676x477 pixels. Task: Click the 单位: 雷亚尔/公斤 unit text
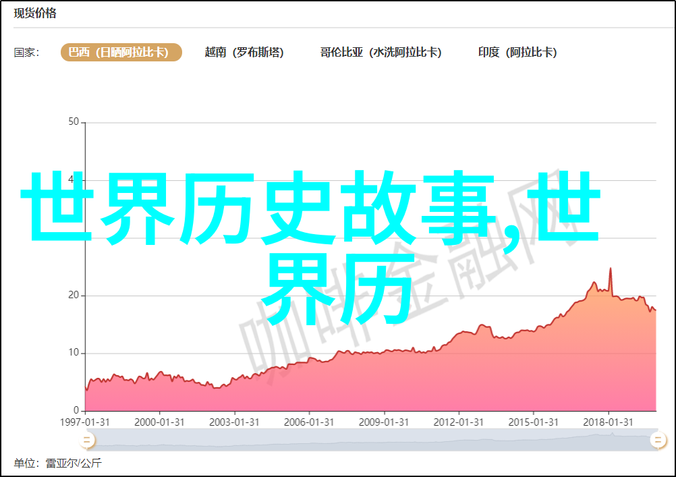(57, 464)
